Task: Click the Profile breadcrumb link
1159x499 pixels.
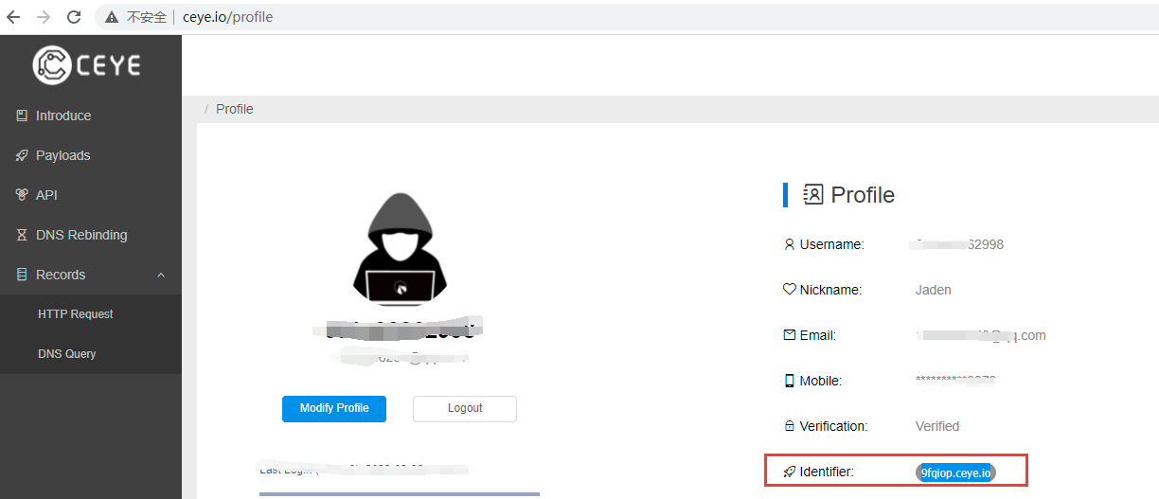Action: point(234,109)
